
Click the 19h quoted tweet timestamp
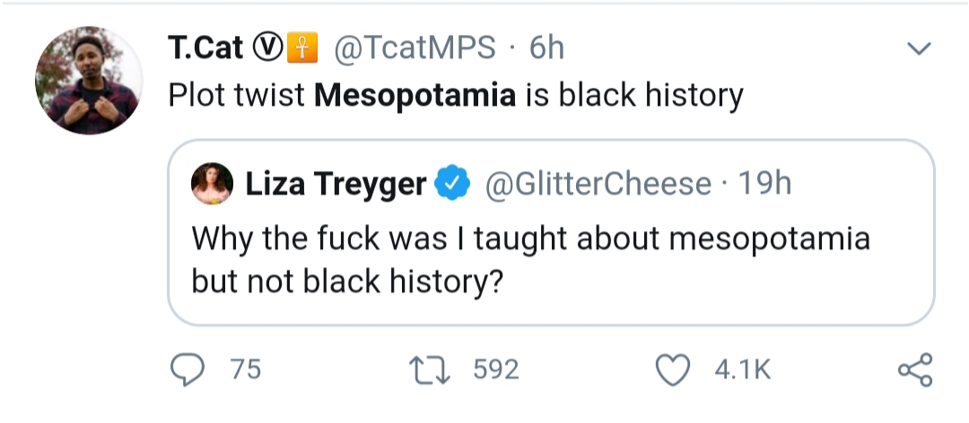point(764,184)
